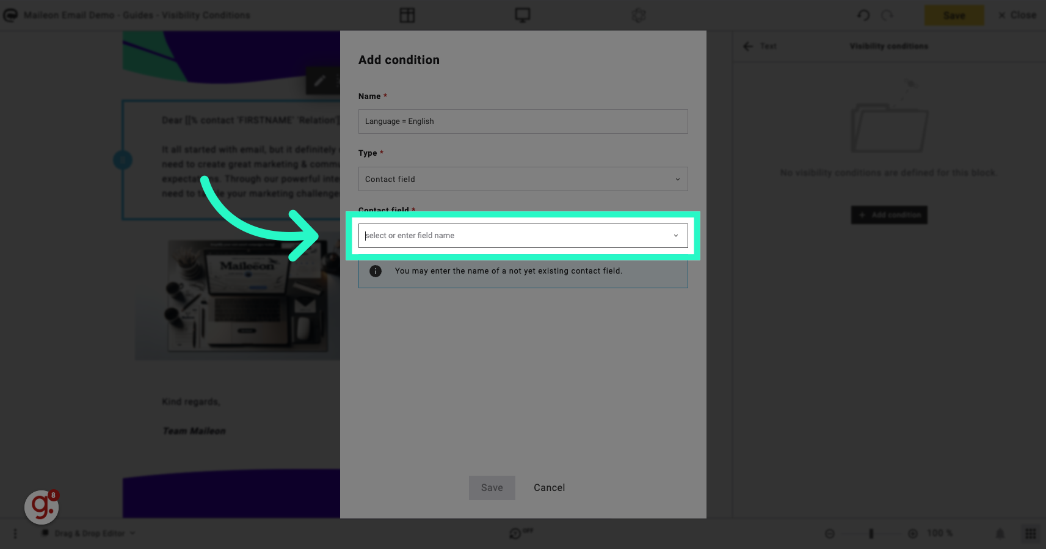Save the email with yellow Save button
Screen dimensions: 1046x549
tap(954, 15)
